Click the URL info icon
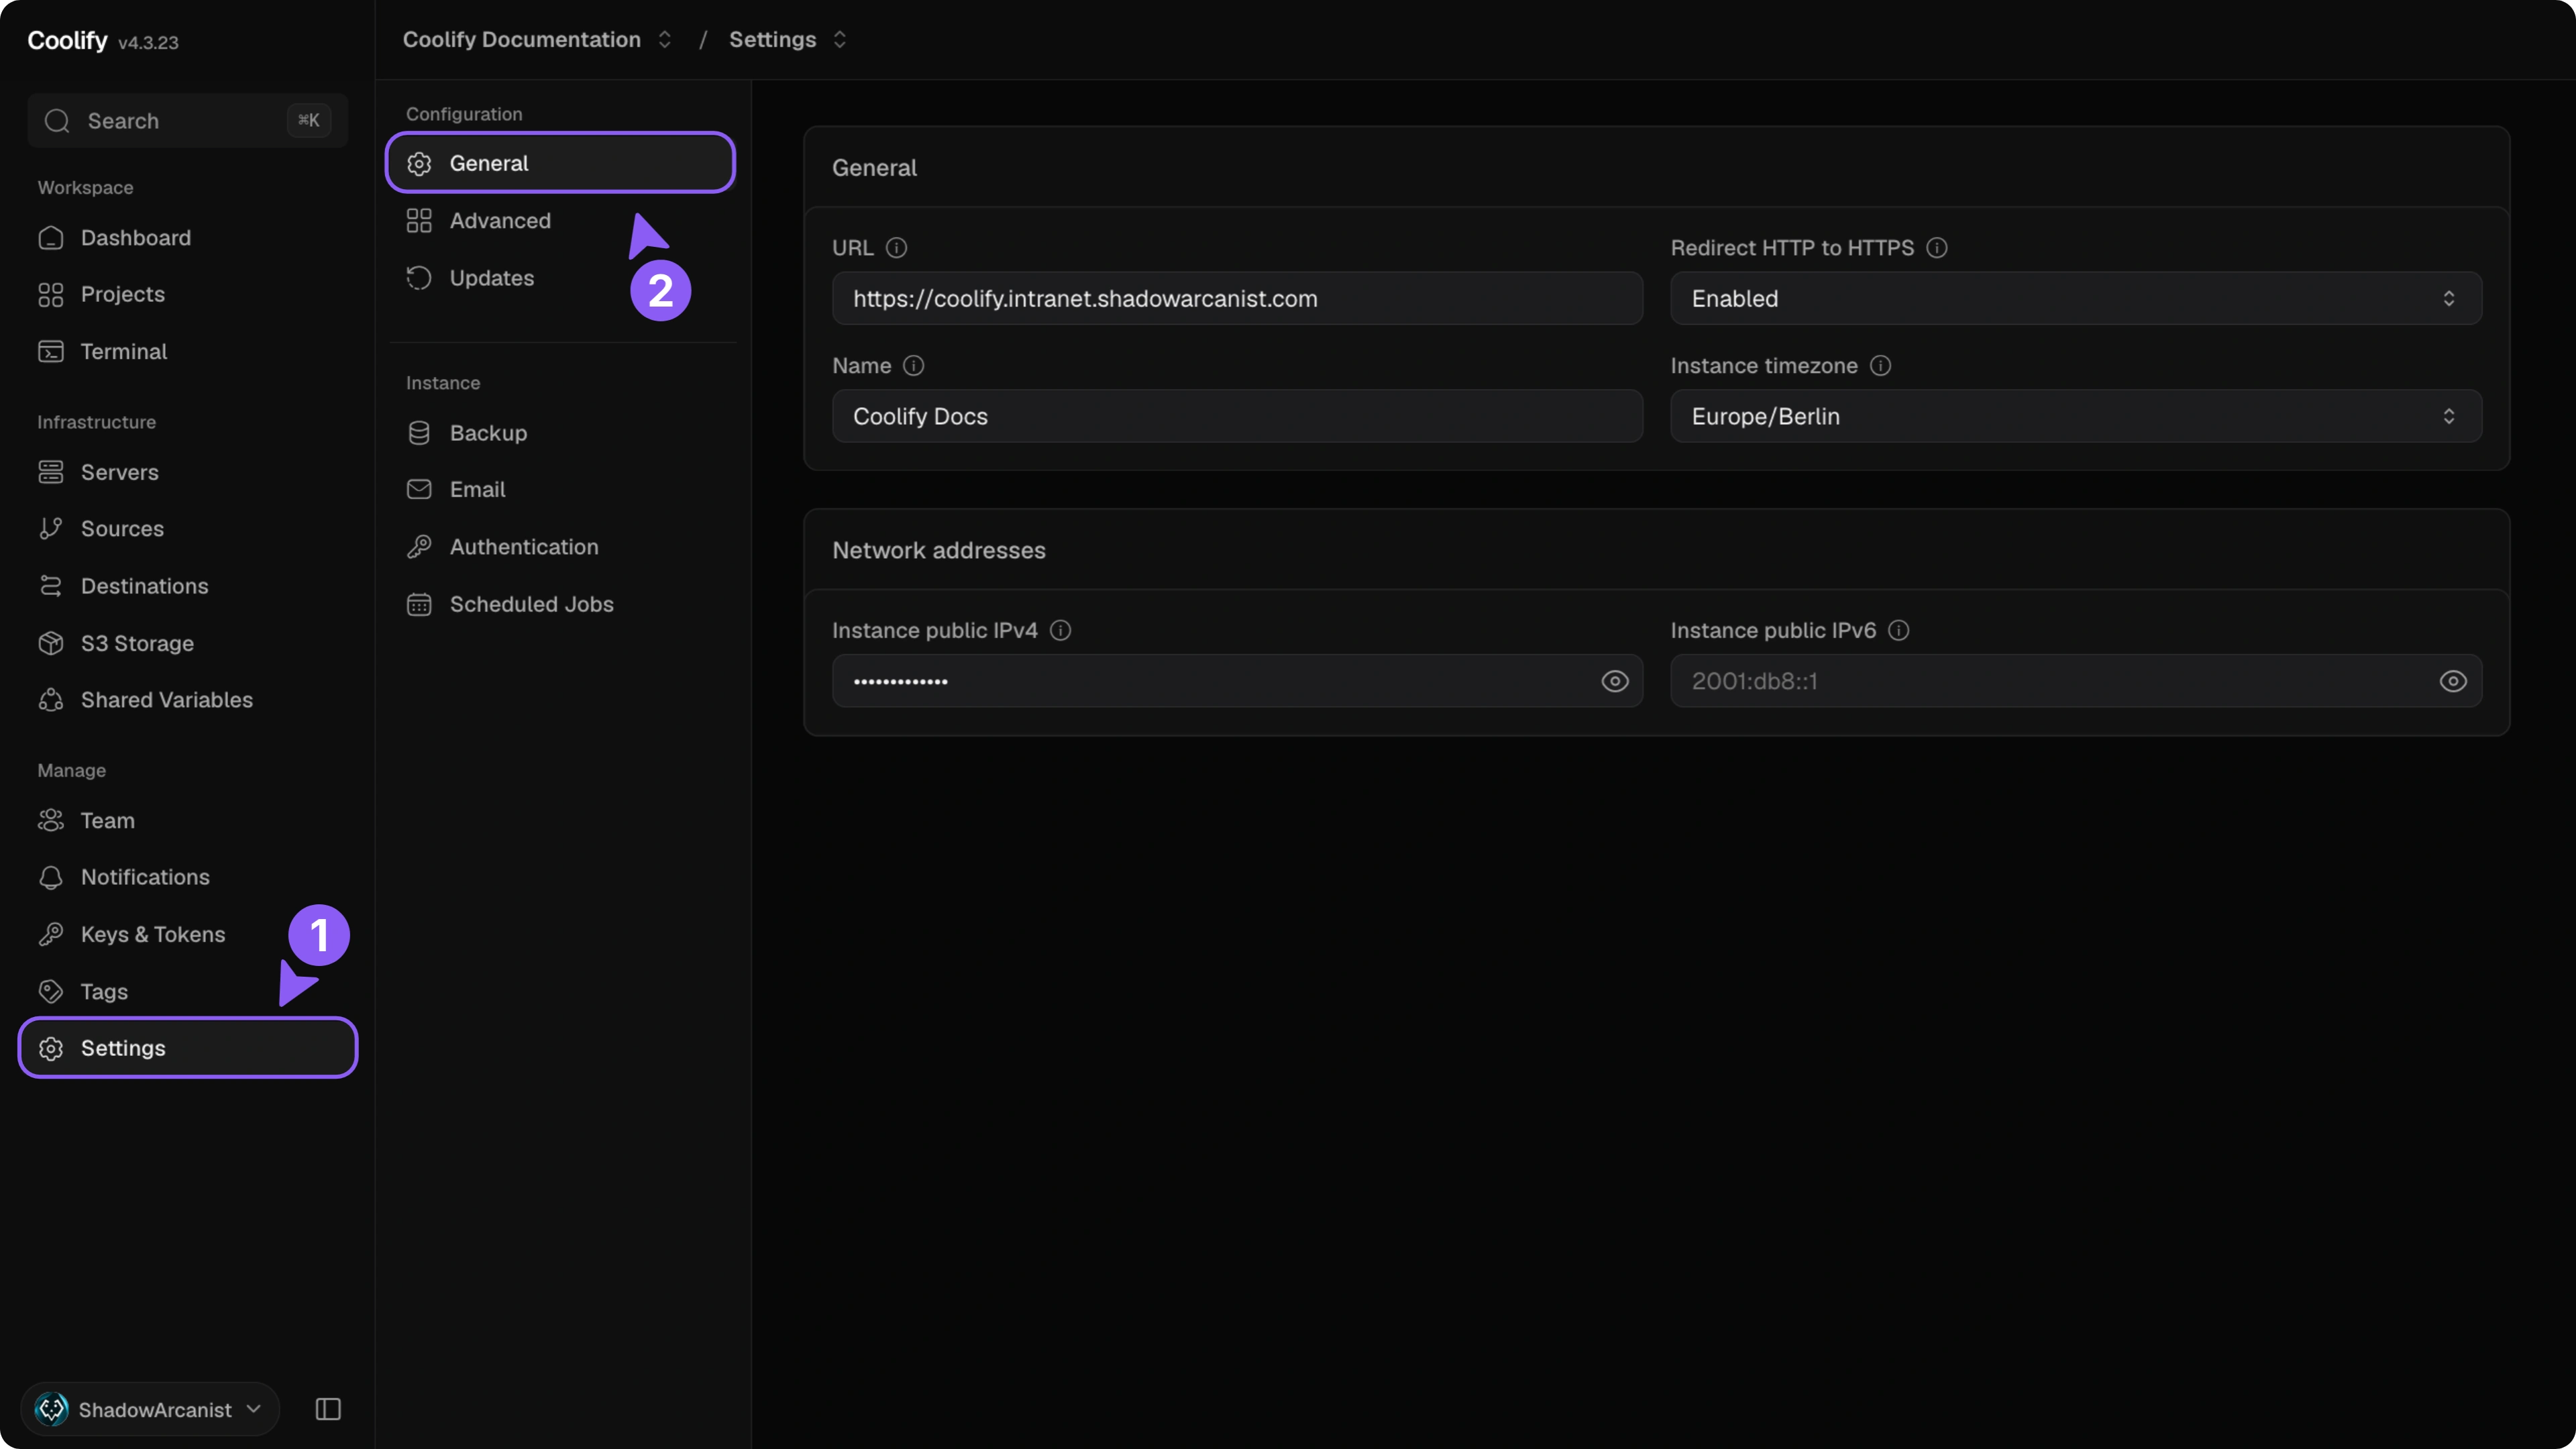This screenshot has height=1449, width=2576. 896,248
